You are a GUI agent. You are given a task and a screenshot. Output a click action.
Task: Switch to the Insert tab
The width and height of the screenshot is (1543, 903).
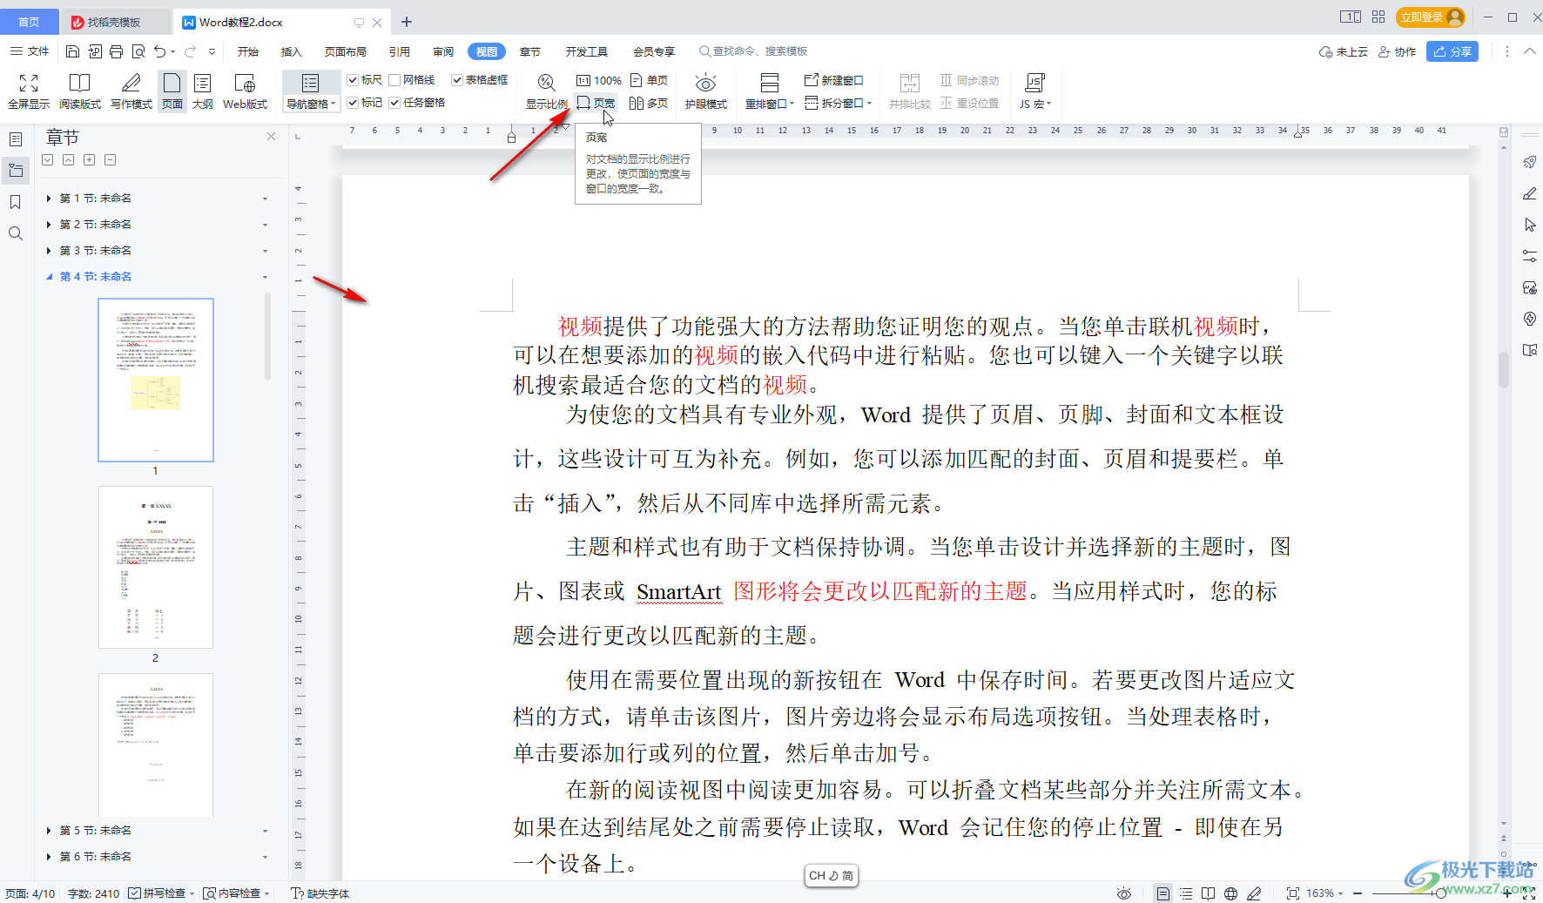[291, 51]
